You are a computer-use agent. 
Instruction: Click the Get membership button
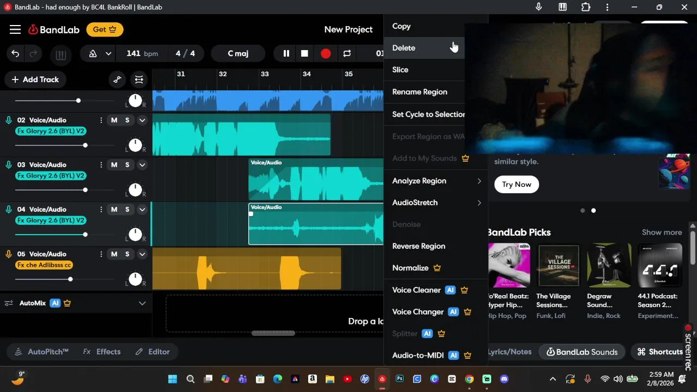click(105, 29)
